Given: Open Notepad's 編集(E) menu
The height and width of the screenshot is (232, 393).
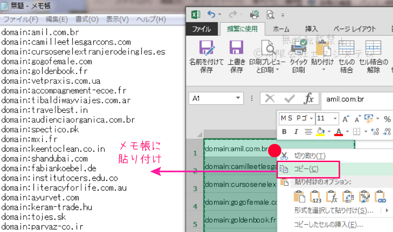Looking at the screenshot, I should click(x=57, y=19).
